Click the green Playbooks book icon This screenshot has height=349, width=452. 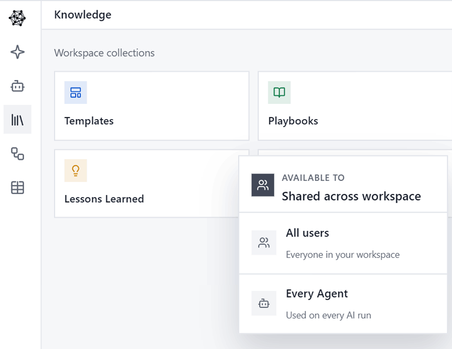279,93
